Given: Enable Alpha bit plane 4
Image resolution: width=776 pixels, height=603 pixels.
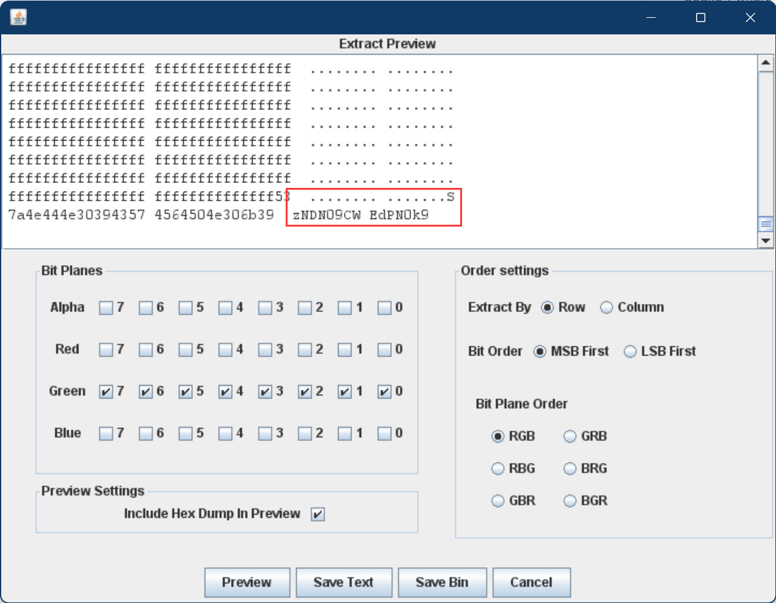Looking at the screenshot, I should pyautogui.click(x=225, y=308).
